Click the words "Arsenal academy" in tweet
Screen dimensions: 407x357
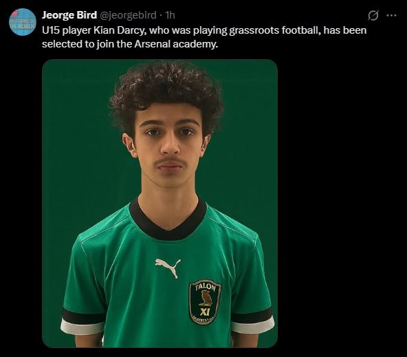176,44
